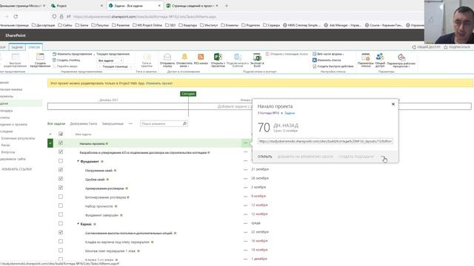
Task: Select the Завершенные view
Action: (113, 123)
